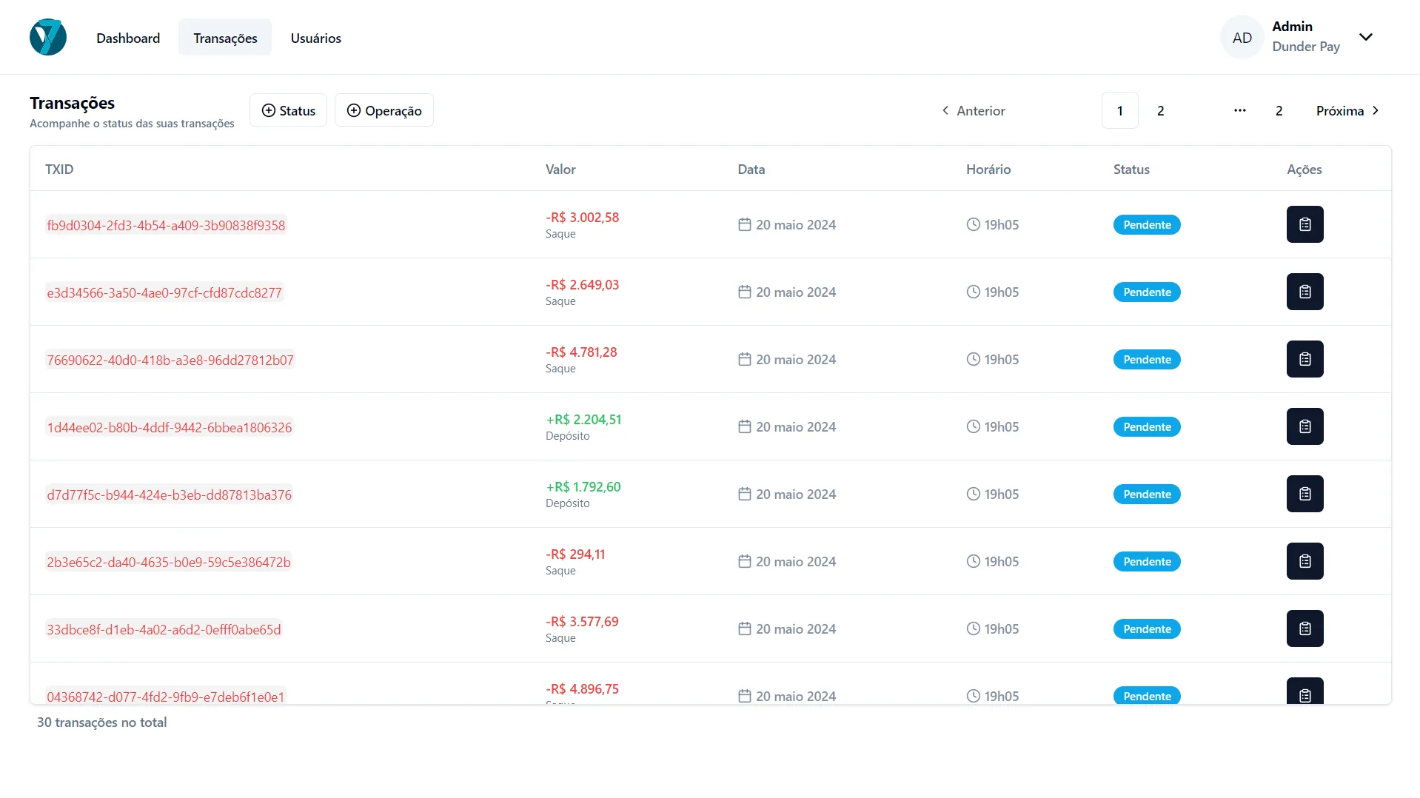Select page 2 next to page 1
This screenshot has width=1420, height=798.
click(x=1160, y=110)
